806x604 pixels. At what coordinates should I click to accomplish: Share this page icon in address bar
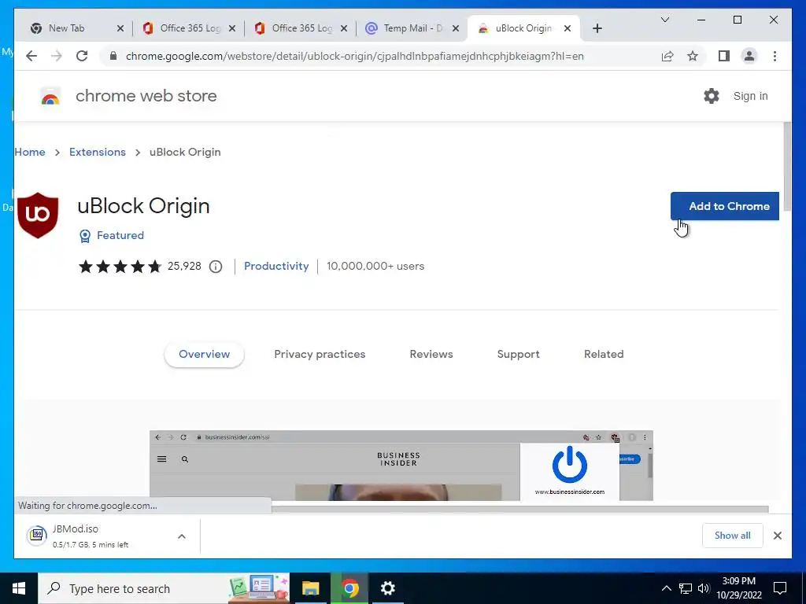tap(667, 56)
